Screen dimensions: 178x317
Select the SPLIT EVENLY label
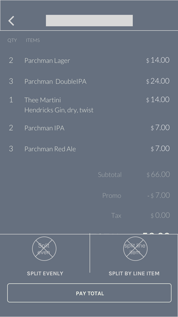tap(45, 274)
